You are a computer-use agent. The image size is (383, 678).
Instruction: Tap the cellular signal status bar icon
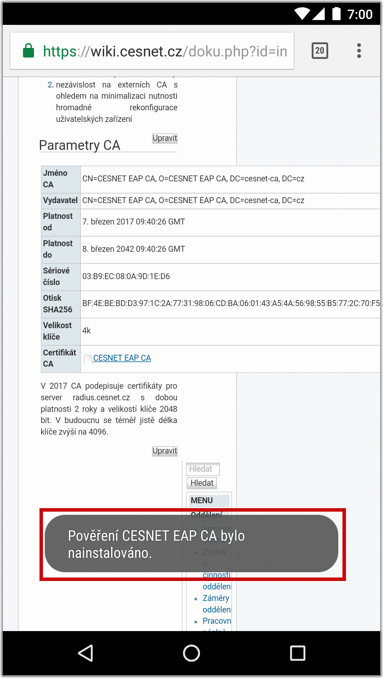[318, 14]
